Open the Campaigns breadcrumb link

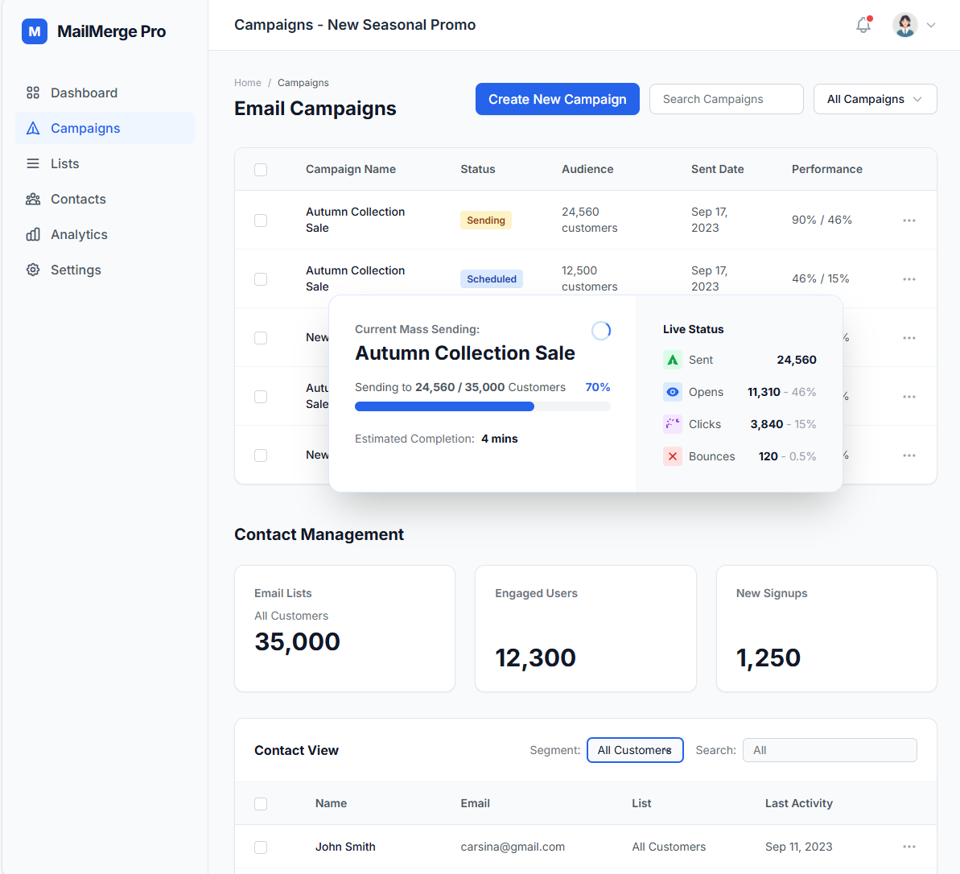[303, 82]
